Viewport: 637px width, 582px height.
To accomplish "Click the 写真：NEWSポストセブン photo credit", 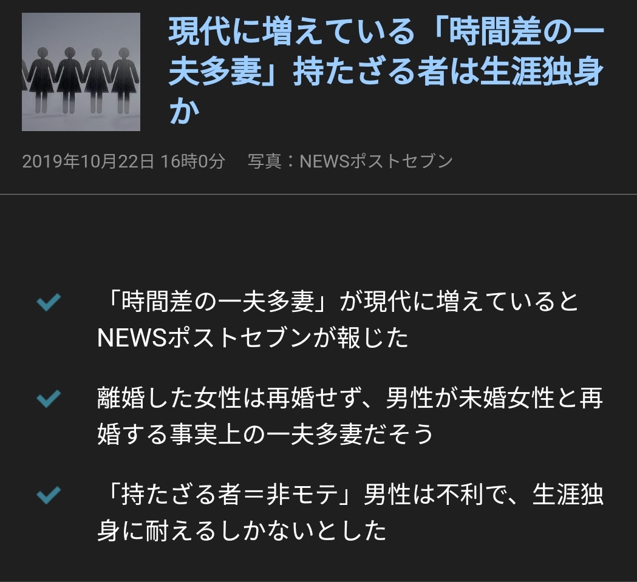I will coord(350,161).
